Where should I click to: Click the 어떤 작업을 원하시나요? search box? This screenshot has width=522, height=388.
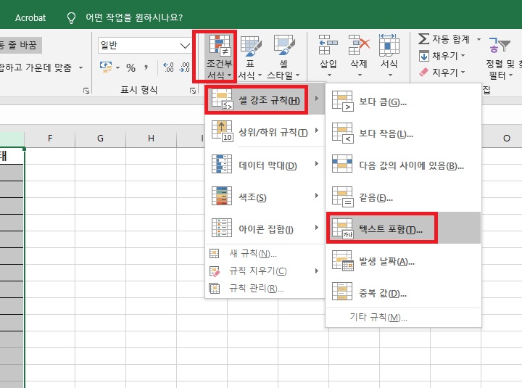[x=134, y=17]
